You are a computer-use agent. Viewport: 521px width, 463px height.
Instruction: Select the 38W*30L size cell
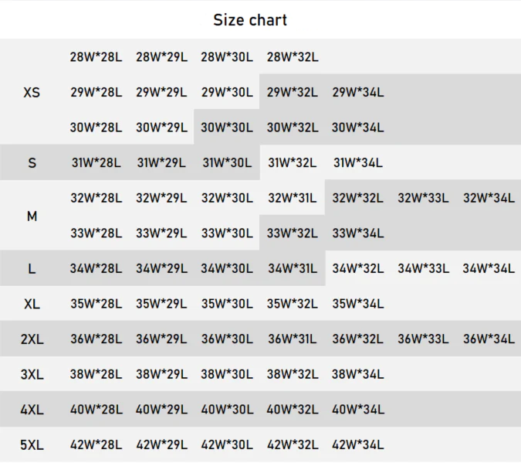click(227, 374)
